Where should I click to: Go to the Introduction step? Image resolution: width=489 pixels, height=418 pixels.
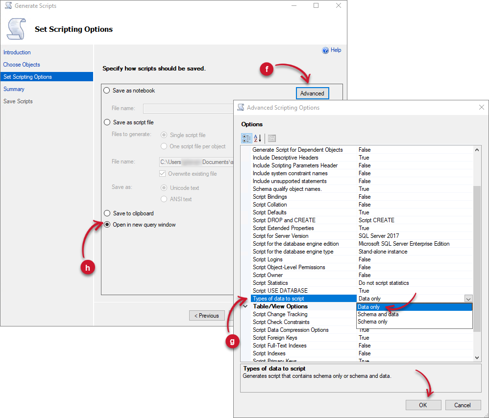pos(17,52)
